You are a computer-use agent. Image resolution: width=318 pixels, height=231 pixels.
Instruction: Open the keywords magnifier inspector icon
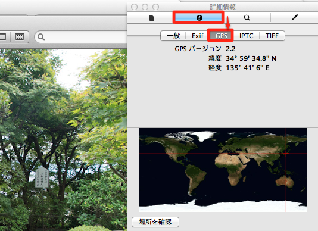click(247, 18)
